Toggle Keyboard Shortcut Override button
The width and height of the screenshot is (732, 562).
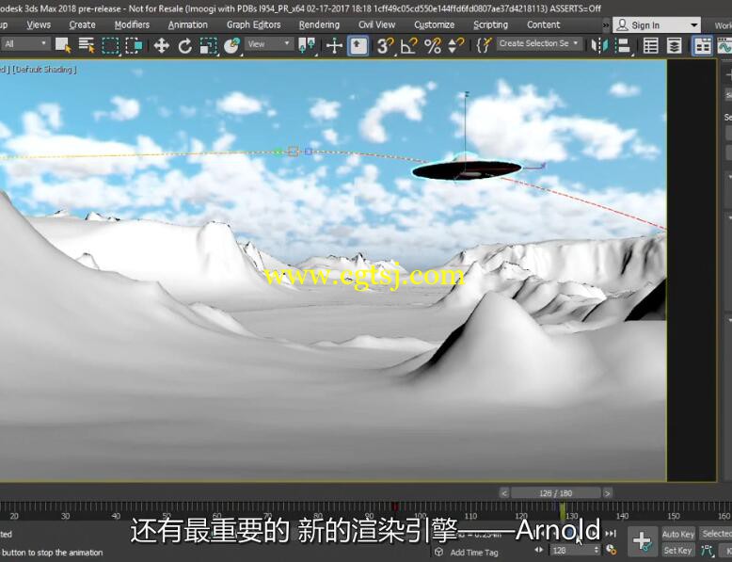[358, 45]
